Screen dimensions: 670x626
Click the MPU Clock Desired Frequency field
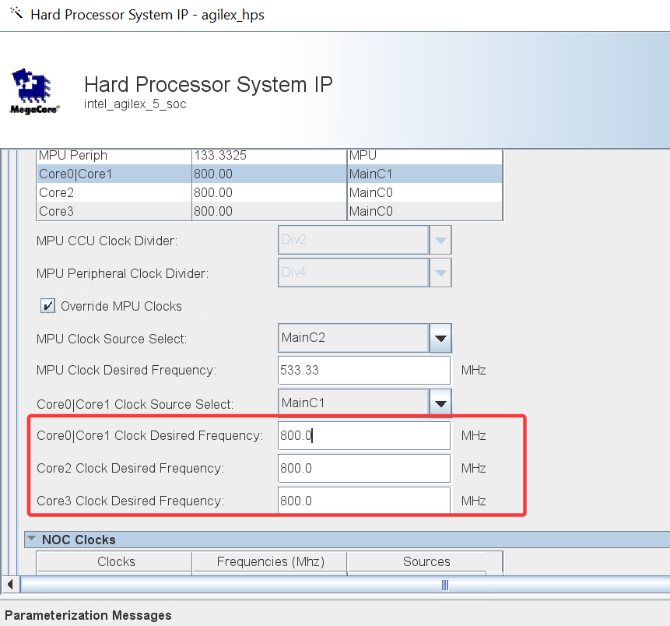click(x=364, y=370)
